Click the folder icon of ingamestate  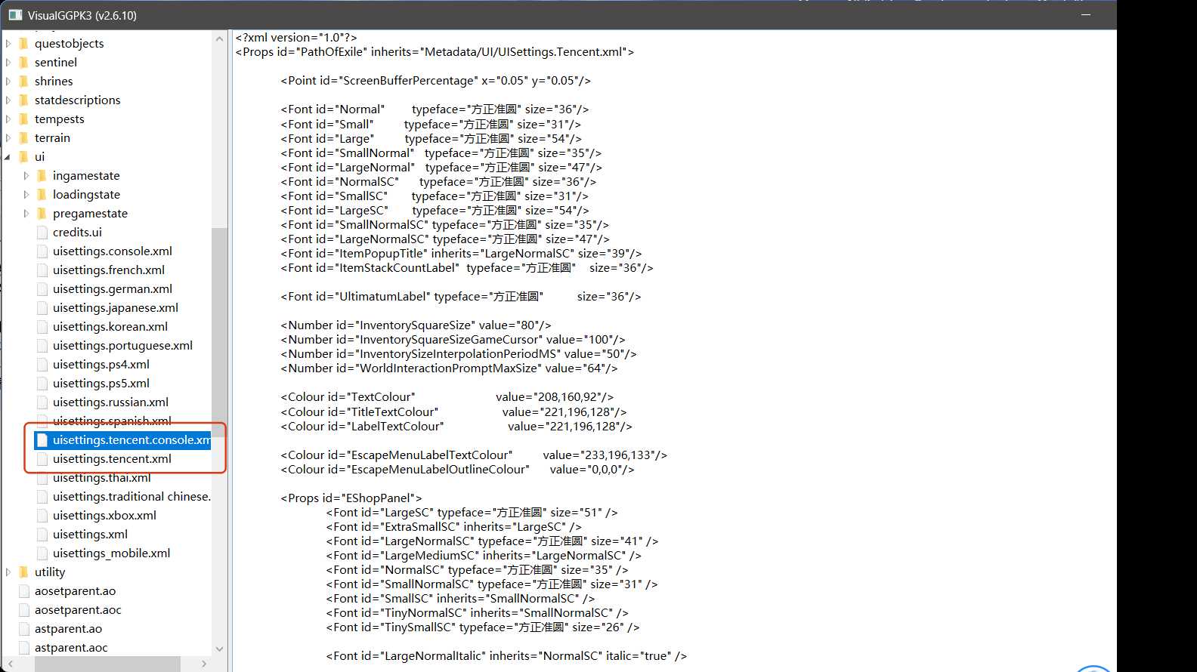[x=42, y=176]
